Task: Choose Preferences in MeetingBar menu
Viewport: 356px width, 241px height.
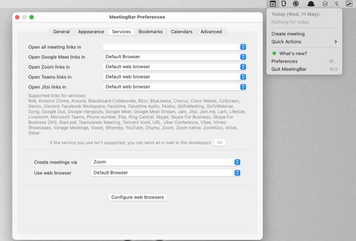Action: click(x=304, y=62)
